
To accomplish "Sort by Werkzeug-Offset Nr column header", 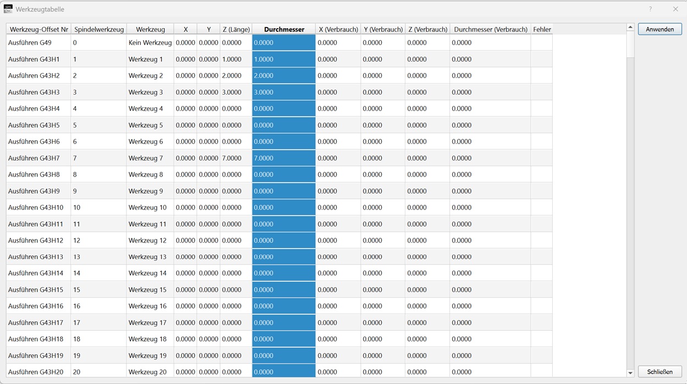I will (x=39, y=29).
